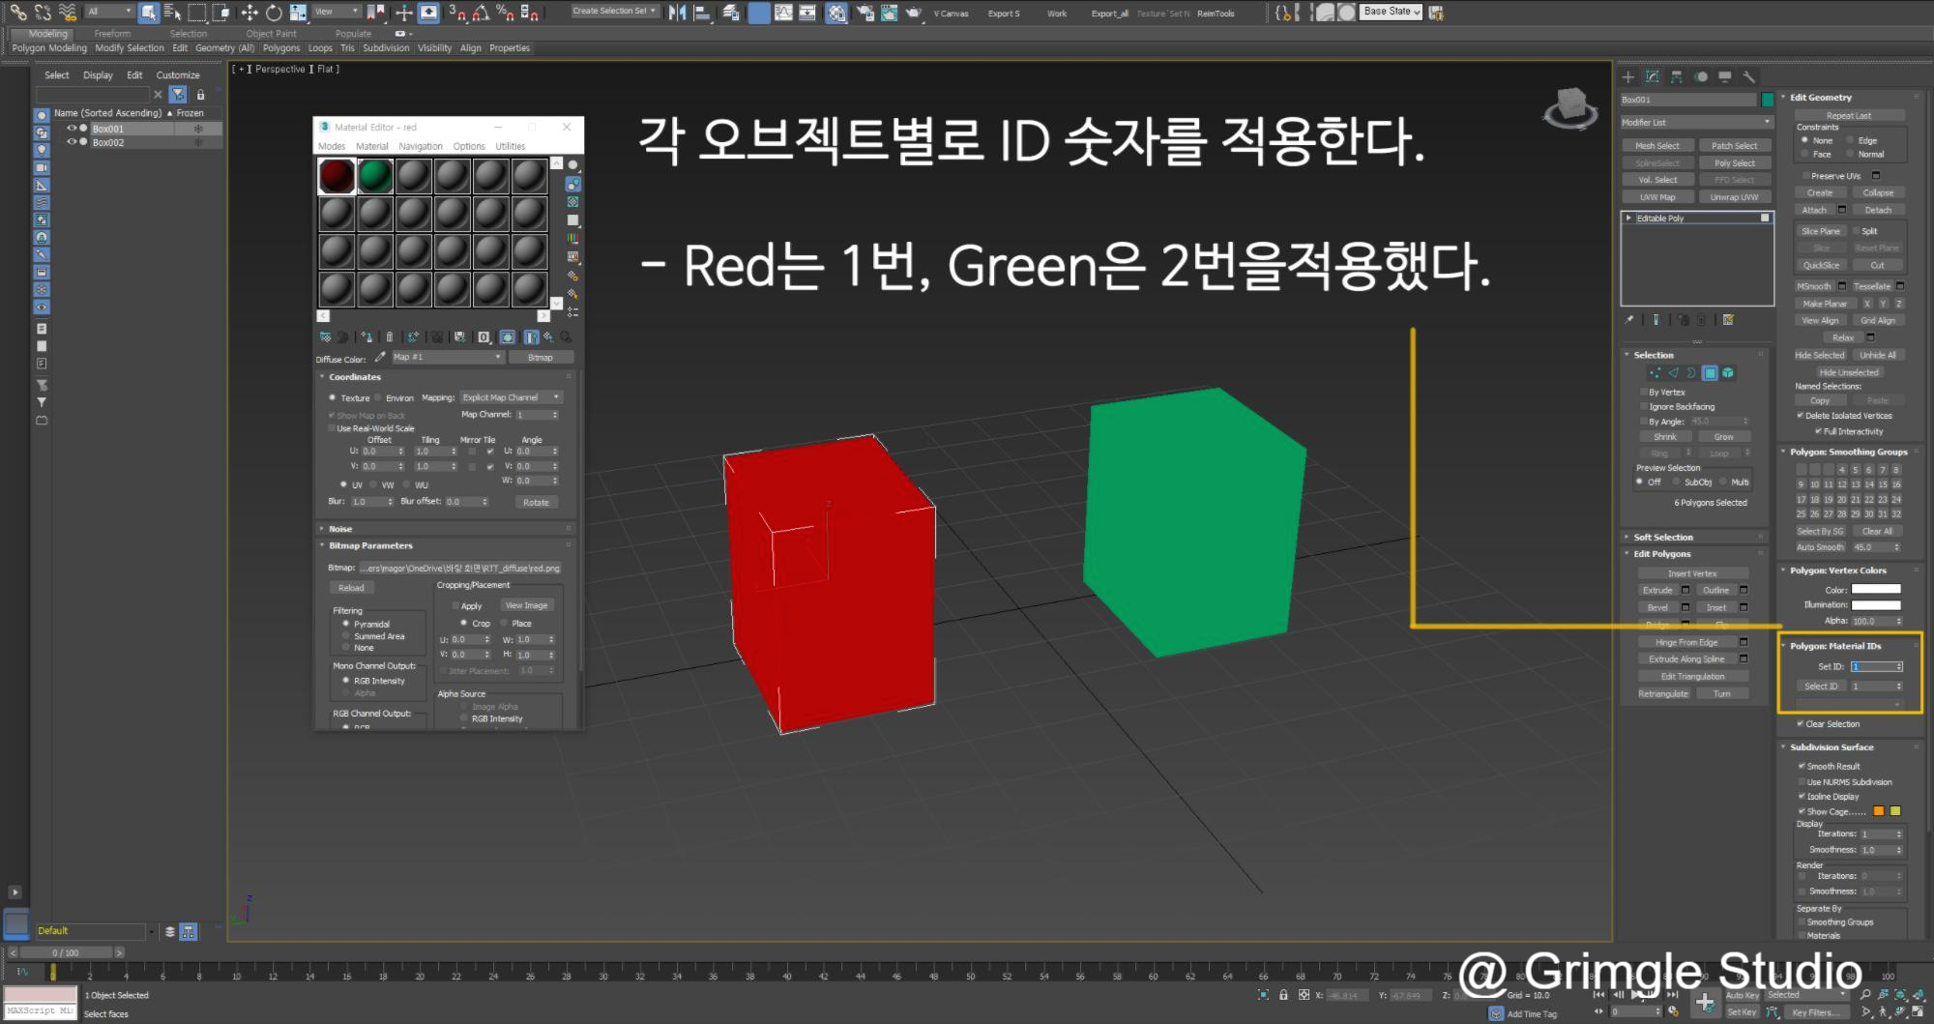This screenshot has width=1934, height=1024.
Task: Click Pick Material eyedropper icon
Action: click(x=380, y=358)
